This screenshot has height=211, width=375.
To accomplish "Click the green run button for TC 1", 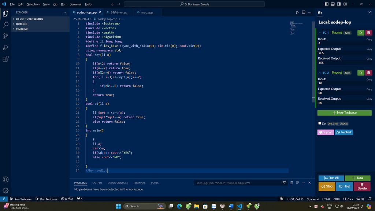I will click(361, 33).
